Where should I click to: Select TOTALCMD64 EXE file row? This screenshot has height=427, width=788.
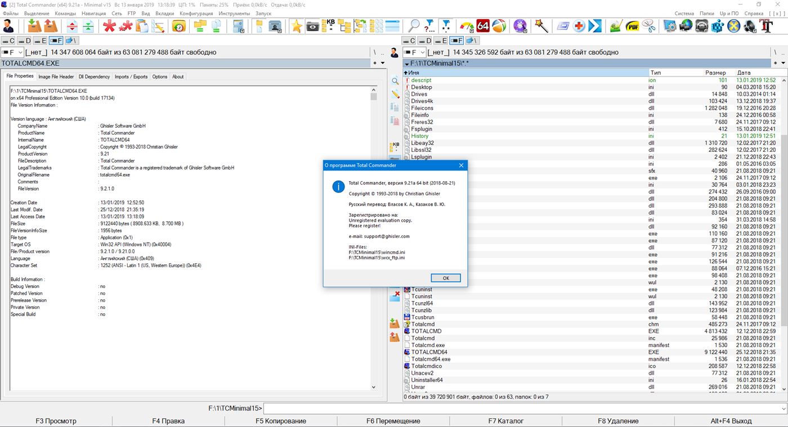pos(591,352)
